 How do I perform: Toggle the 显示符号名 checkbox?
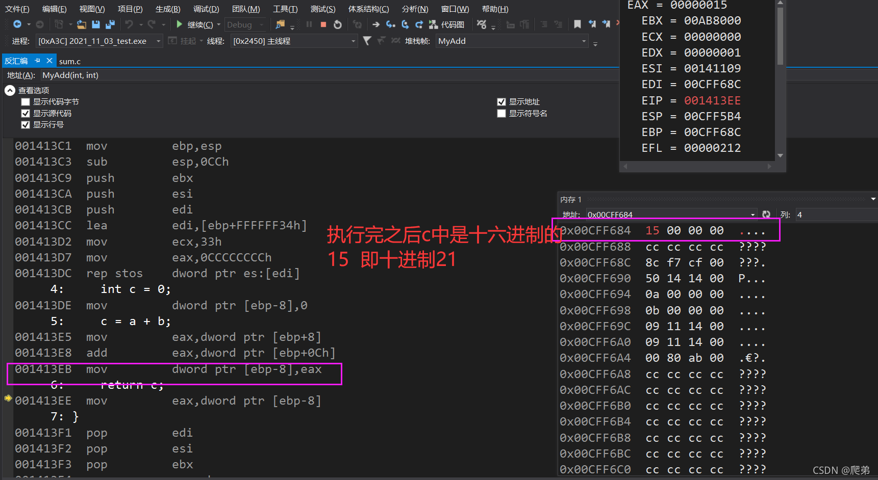point(501,113)
